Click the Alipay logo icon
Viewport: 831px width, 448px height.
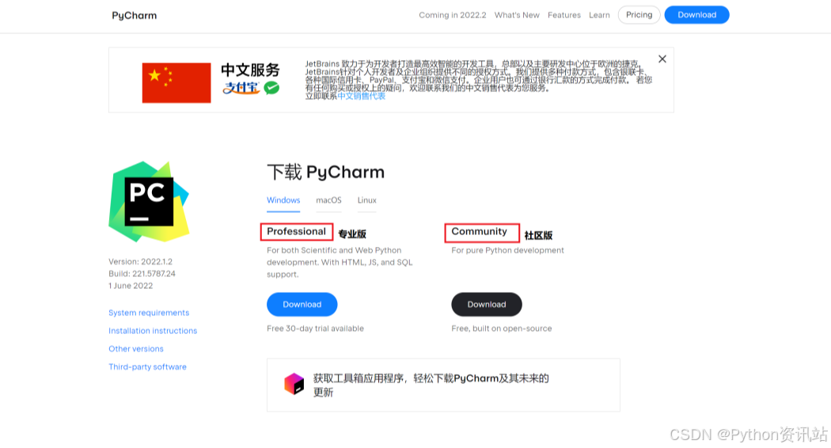(x=241, y=88)
